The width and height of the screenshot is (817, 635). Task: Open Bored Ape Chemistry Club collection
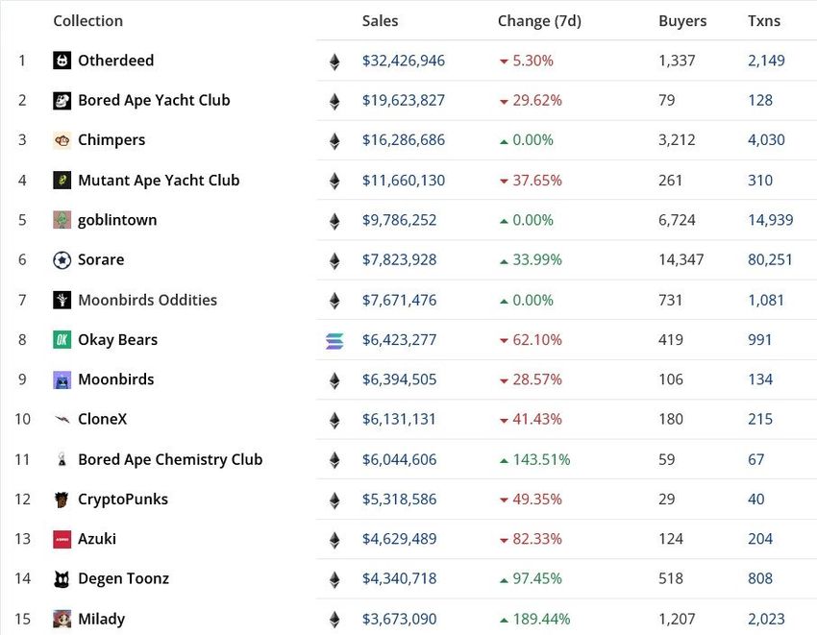tap(170, 459)
